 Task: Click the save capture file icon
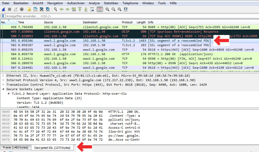35,9
